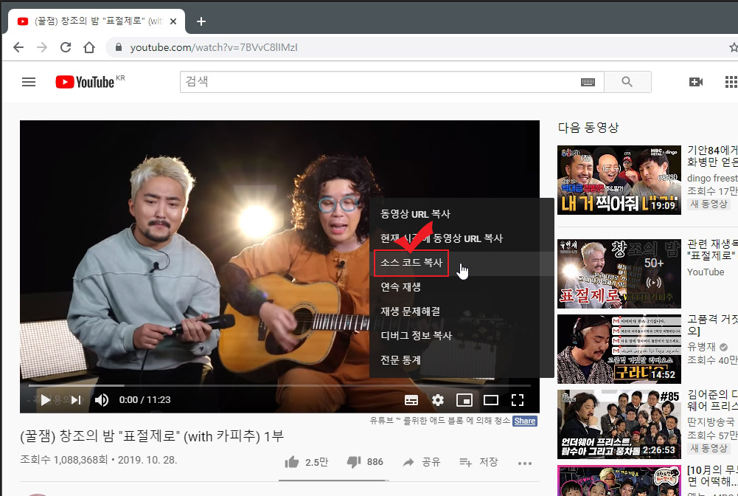
Task: Click view count '조회수 1,088,368회'
Action: coord(64,460)
